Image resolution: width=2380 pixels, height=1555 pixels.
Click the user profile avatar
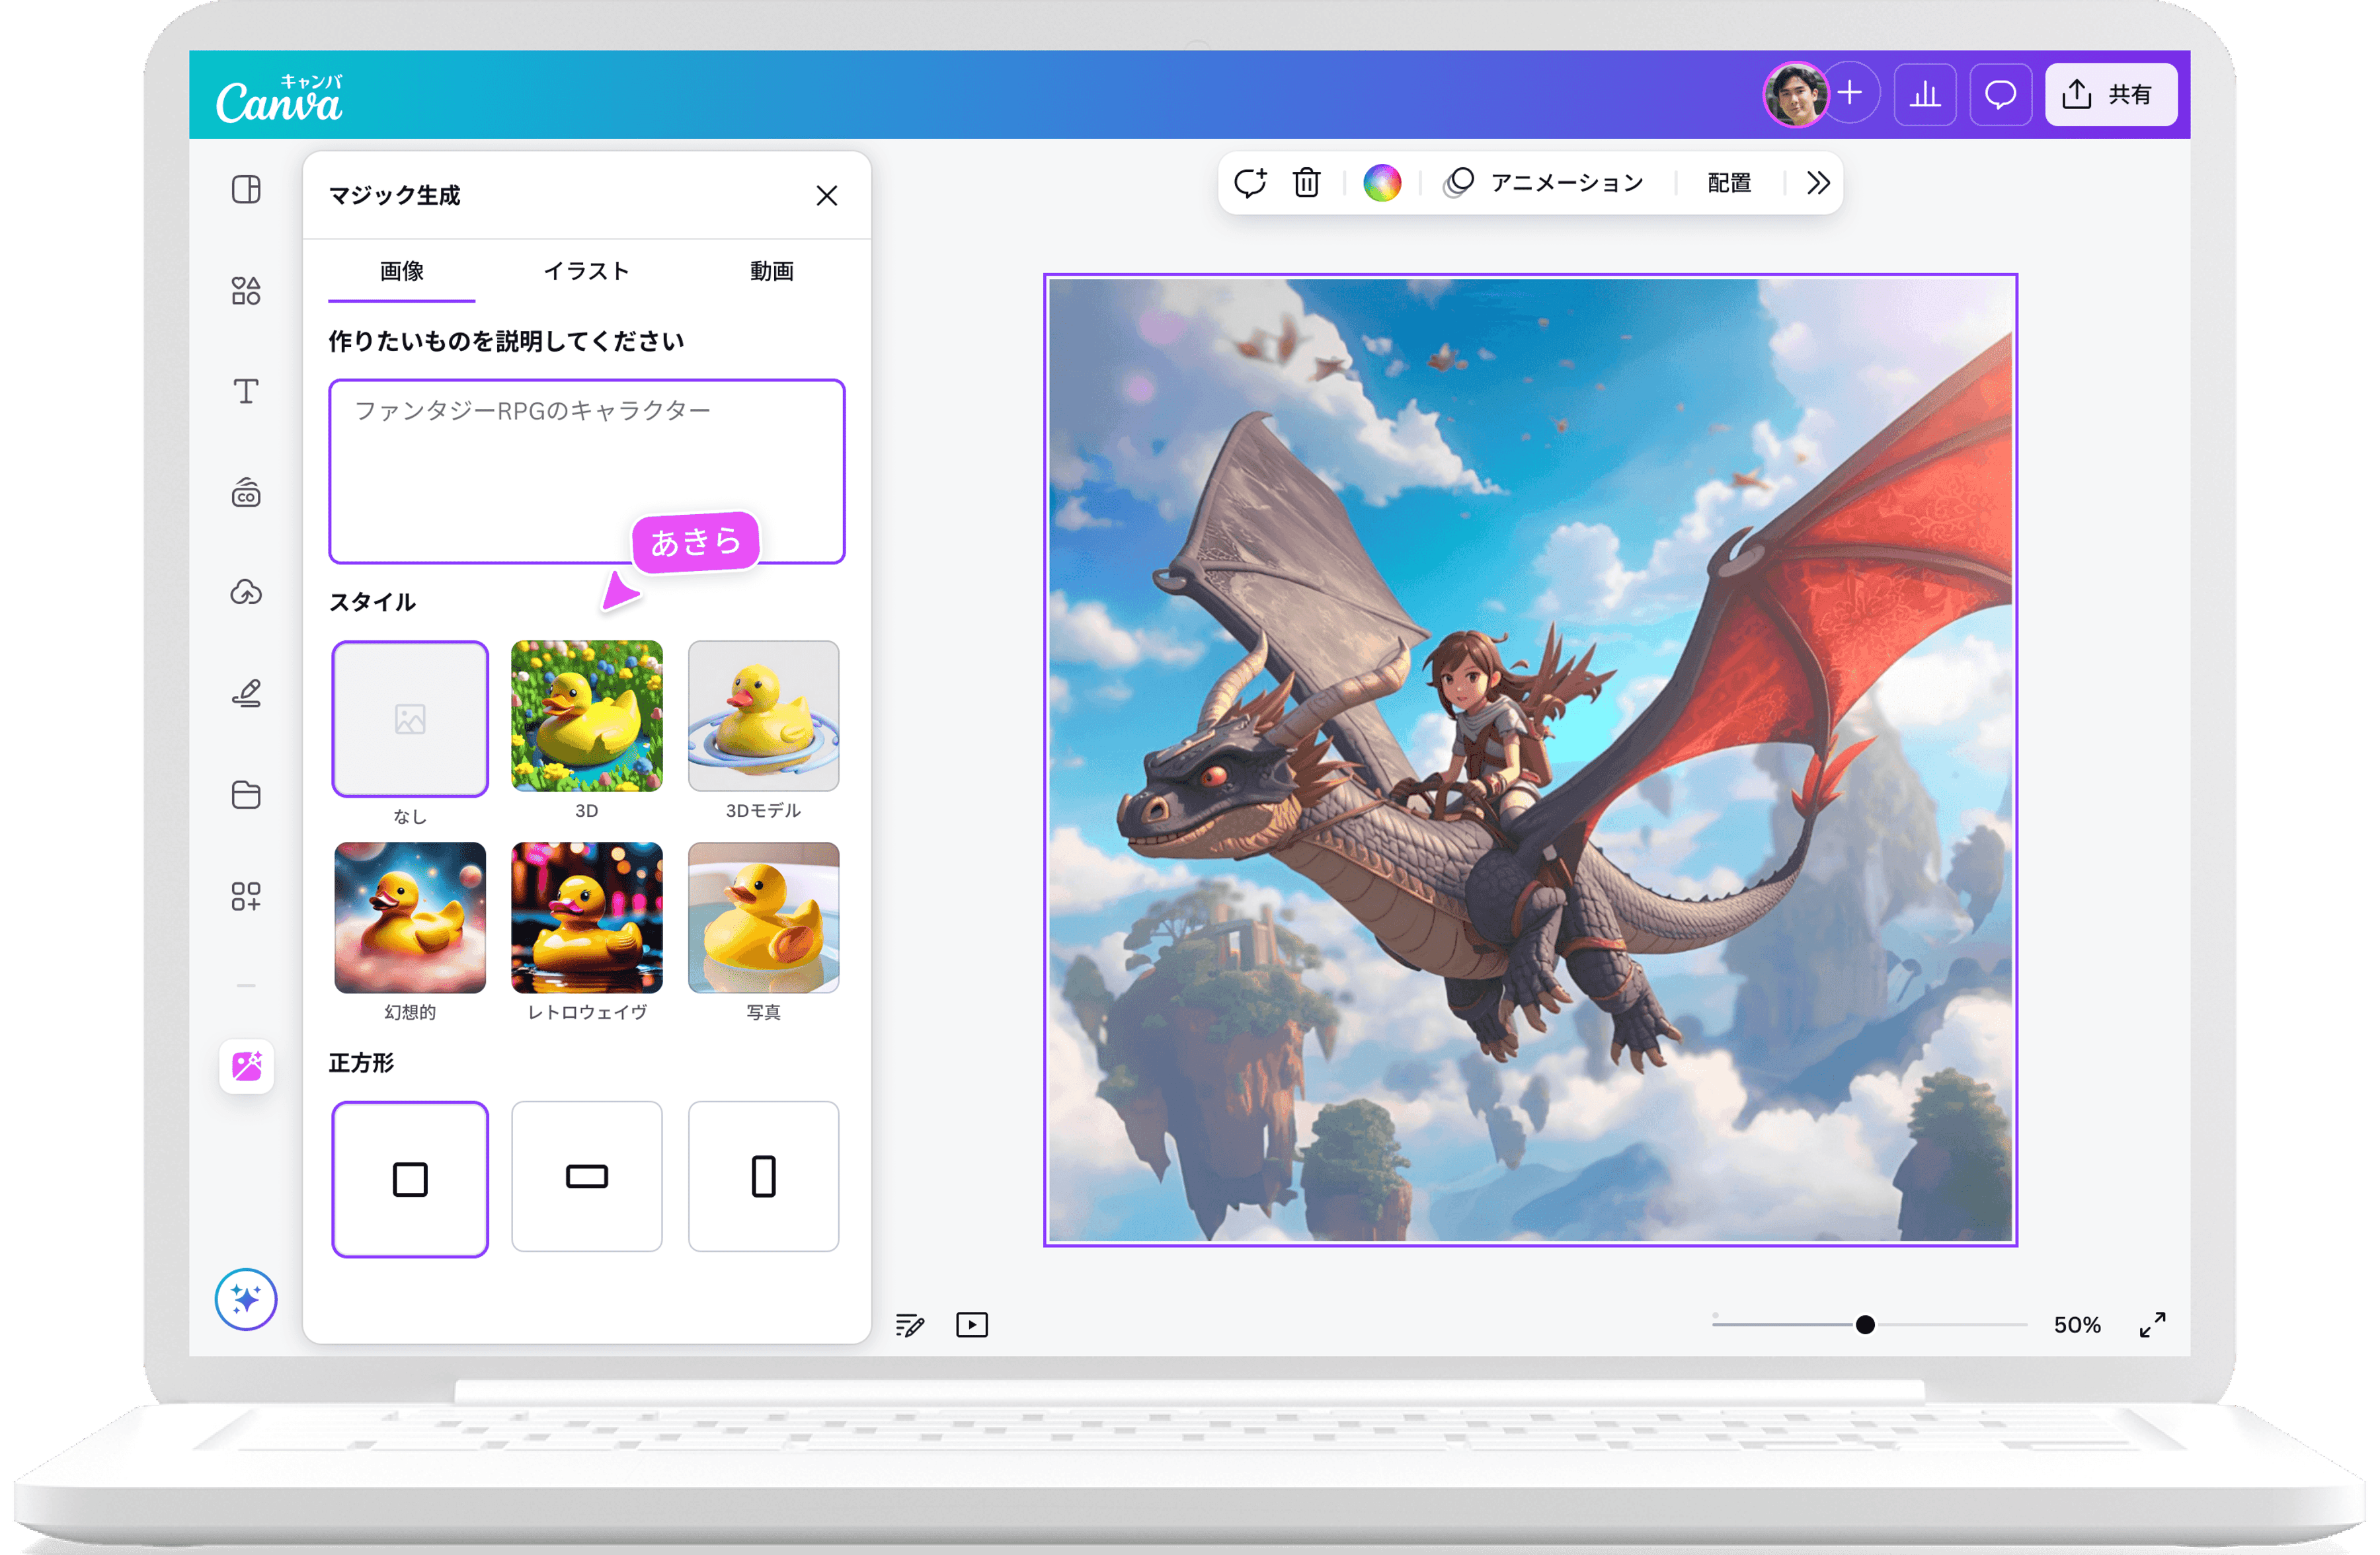[x=1795, y=94]
